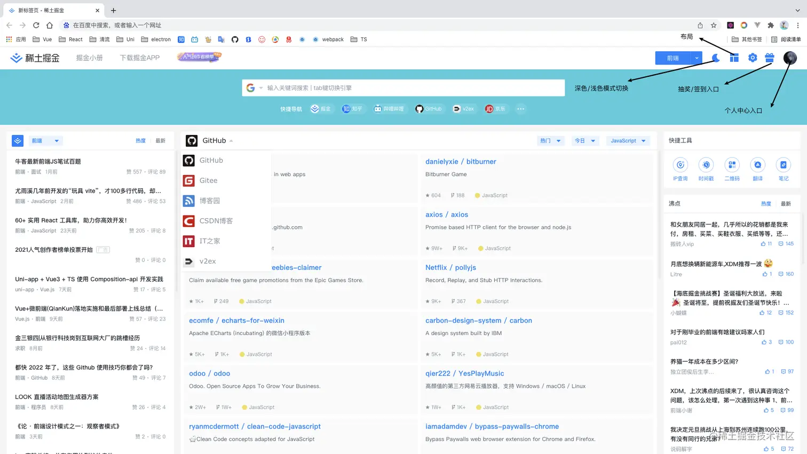Open the danielyxie / bitburner repository
This screenshot has height=454, width=807.
pyautogui.click(x=461, y=162)
